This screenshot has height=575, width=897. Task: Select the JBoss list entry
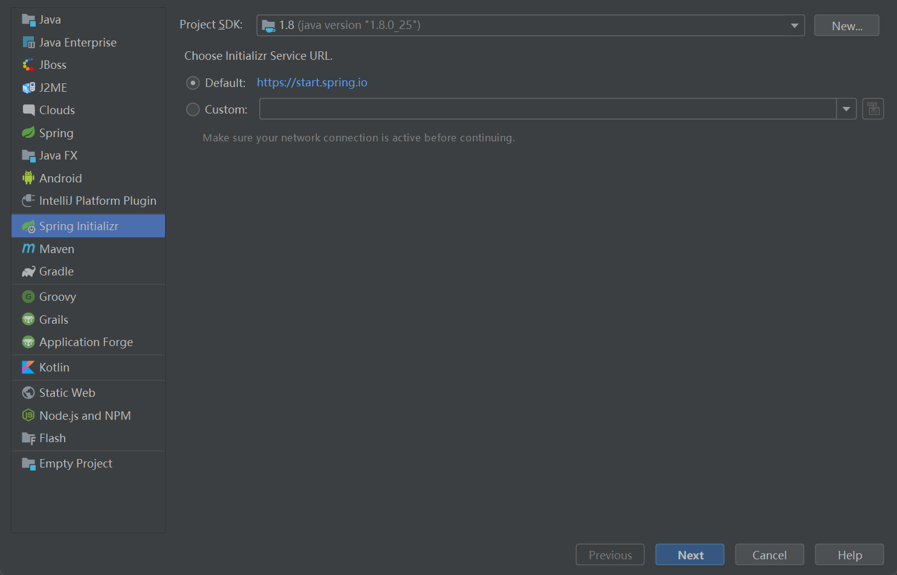click(x=88, y=65)
